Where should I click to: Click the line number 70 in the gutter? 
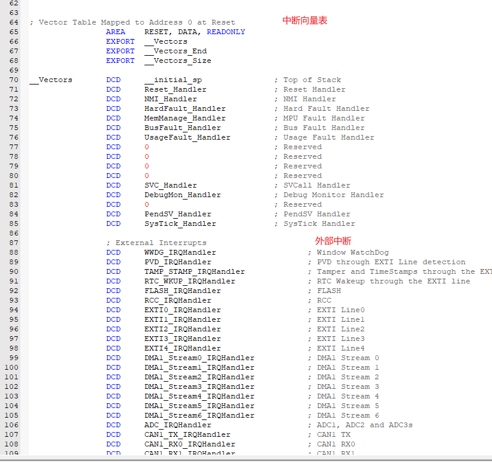coord(14,80)
